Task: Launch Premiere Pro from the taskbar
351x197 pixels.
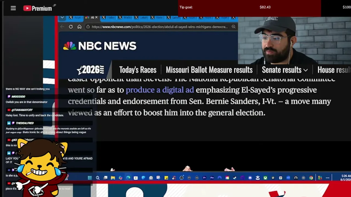Action: [204, 178]
